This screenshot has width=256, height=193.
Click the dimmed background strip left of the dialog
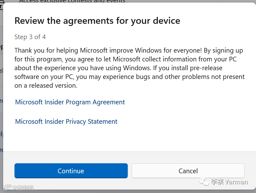(1, 94)
